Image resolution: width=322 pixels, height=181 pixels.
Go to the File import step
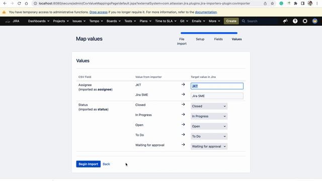coord(182,41)
